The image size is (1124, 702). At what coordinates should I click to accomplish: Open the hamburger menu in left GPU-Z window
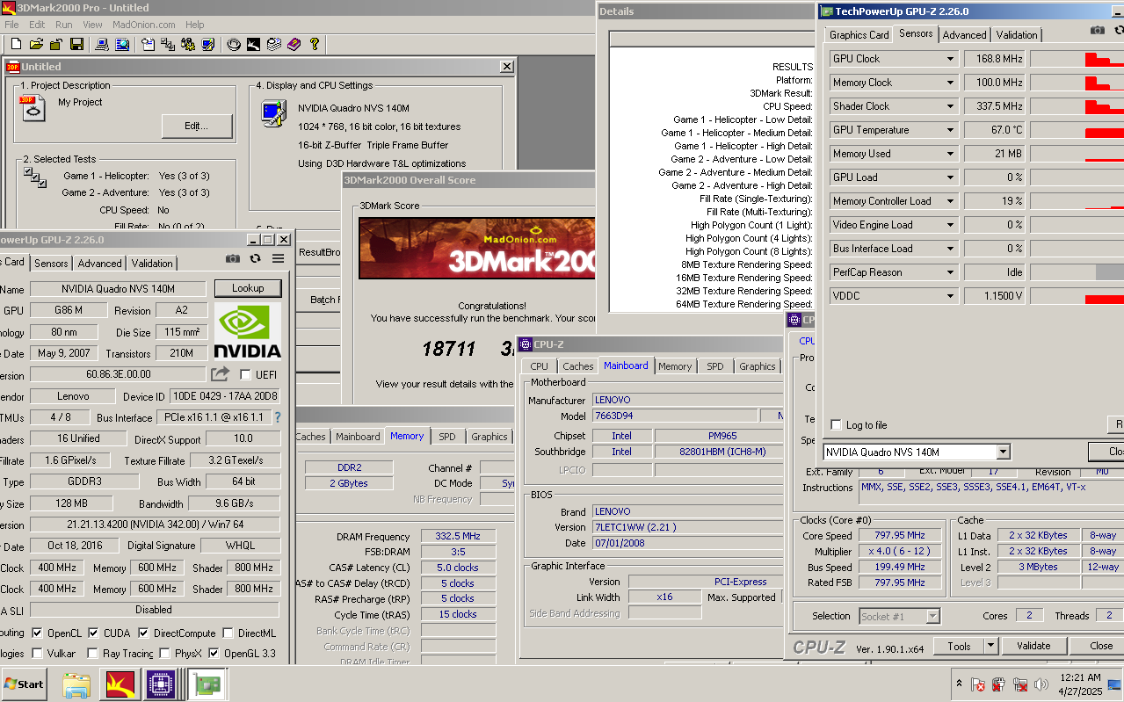278,258
